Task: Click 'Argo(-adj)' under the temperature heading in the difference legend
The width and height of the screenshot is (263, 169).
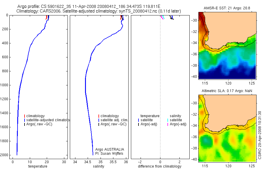Action: pyautogui.click(x=149, y=124)
